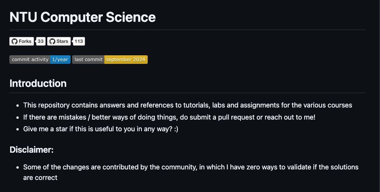Click the 'Give me a star' line
380x192 pixels.
(101, 129)
